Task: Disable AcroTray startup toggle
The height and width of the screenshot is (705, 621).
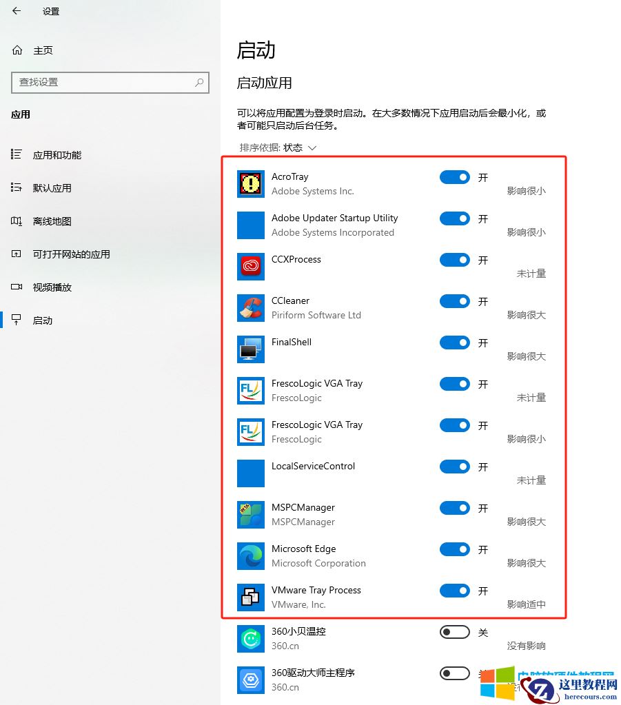Action: click(x=454, y=177)
